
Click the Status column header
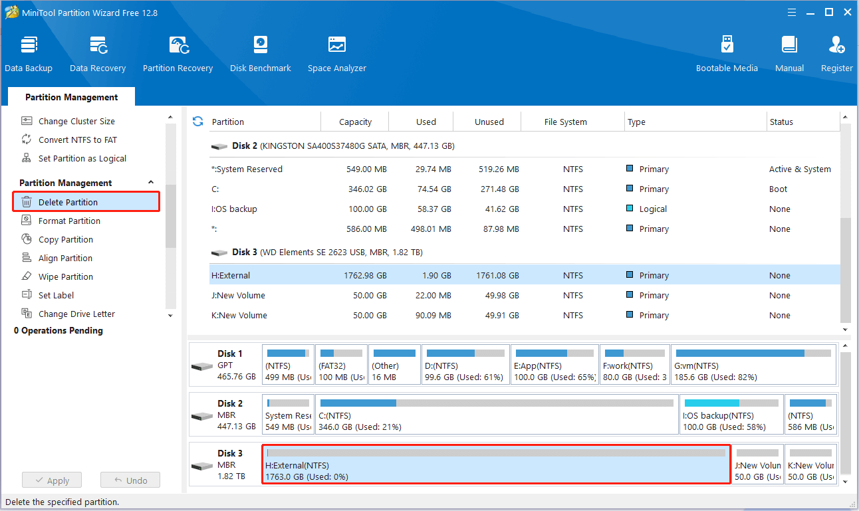click(x=803, y=122)
